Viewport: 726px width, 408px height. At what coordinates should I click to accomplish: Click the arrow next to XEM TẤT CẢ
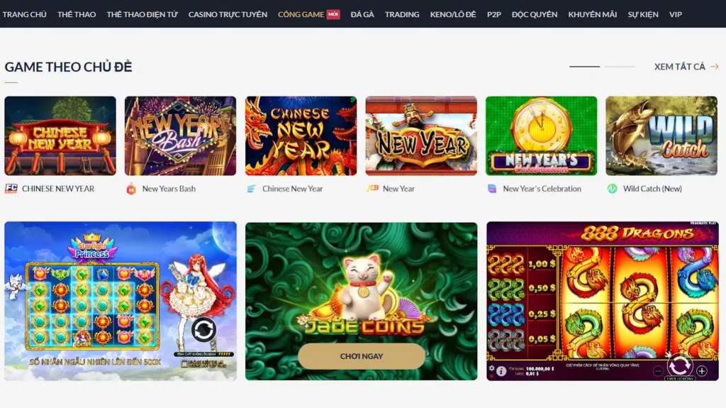pyautogui.click(x=715, y=67)
